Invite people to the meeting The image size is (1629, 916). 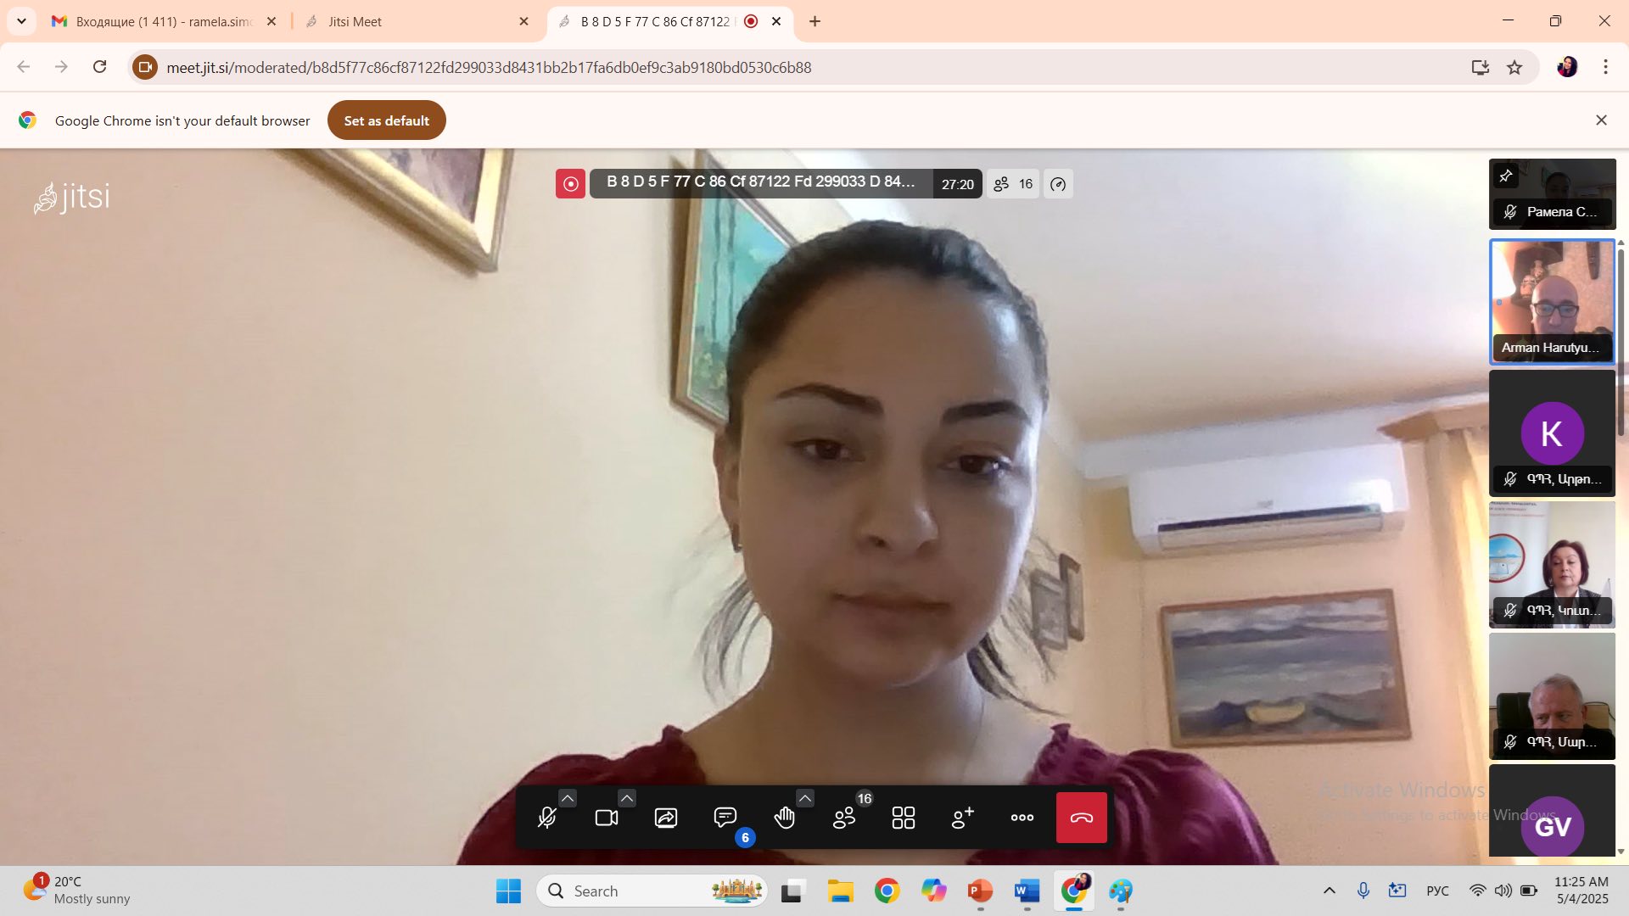(x=963, y=818)
